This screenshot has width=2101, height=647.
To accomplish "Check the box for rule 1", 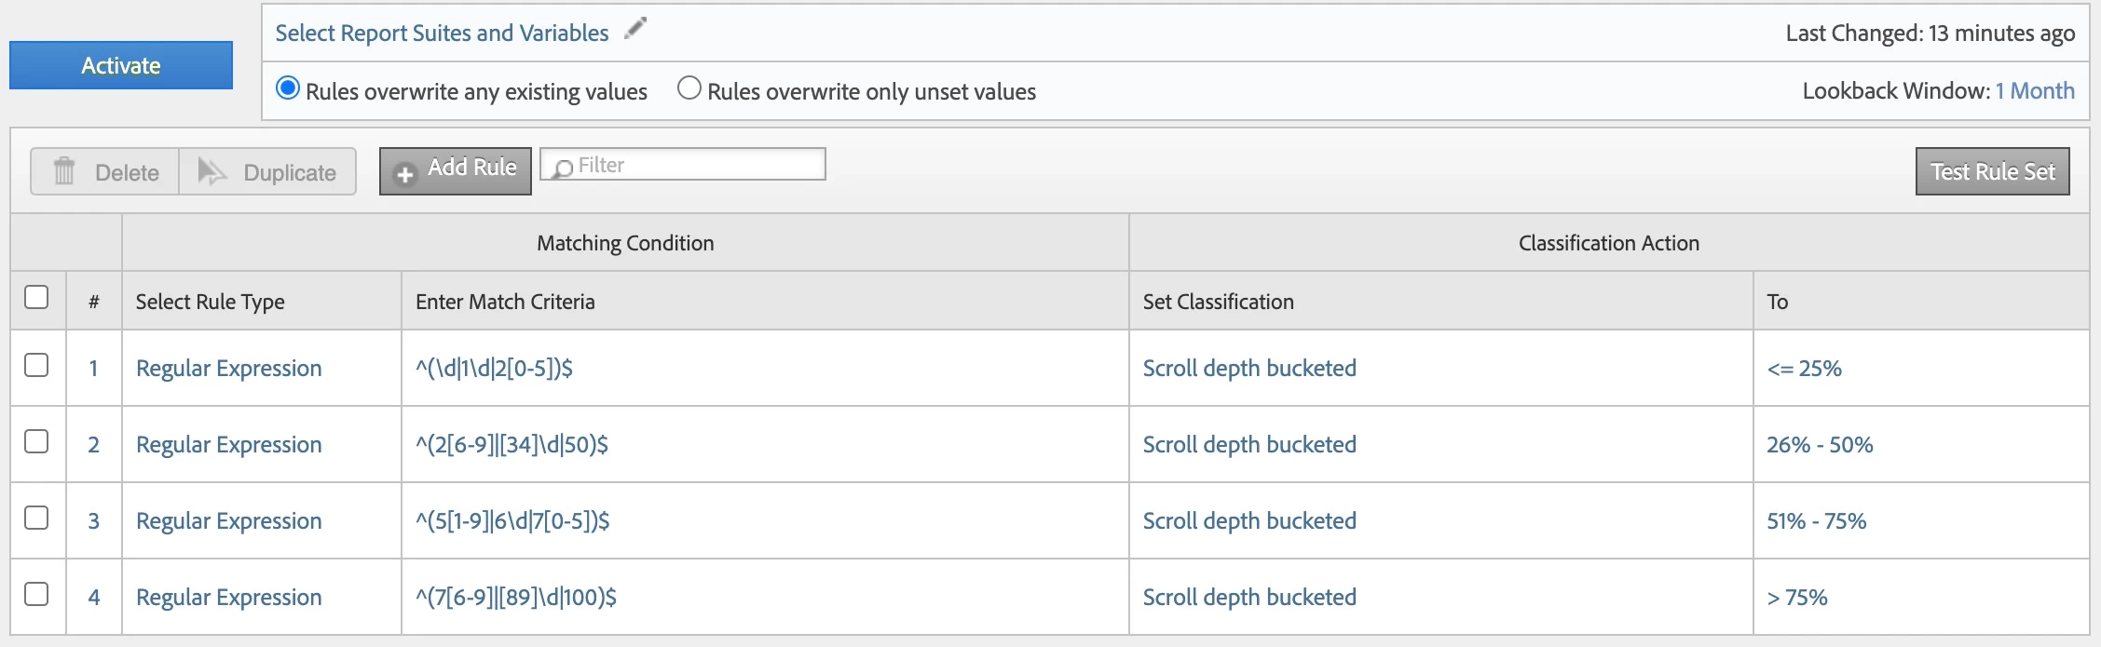I will (x=36, y=365).
